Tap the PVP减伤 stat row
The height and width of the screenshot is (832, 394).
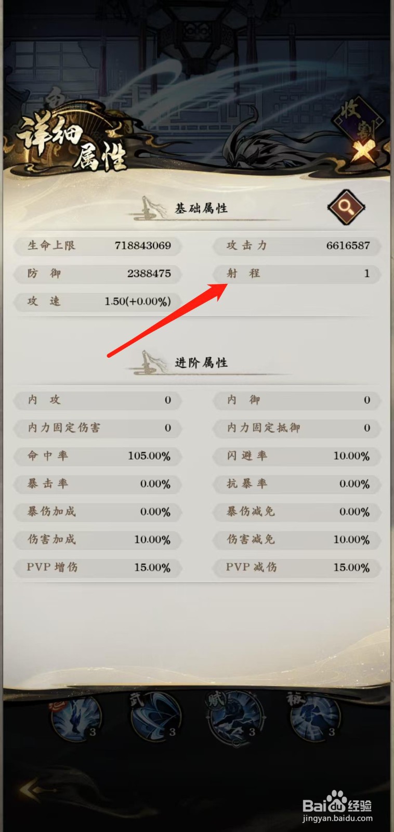point(297,567)
